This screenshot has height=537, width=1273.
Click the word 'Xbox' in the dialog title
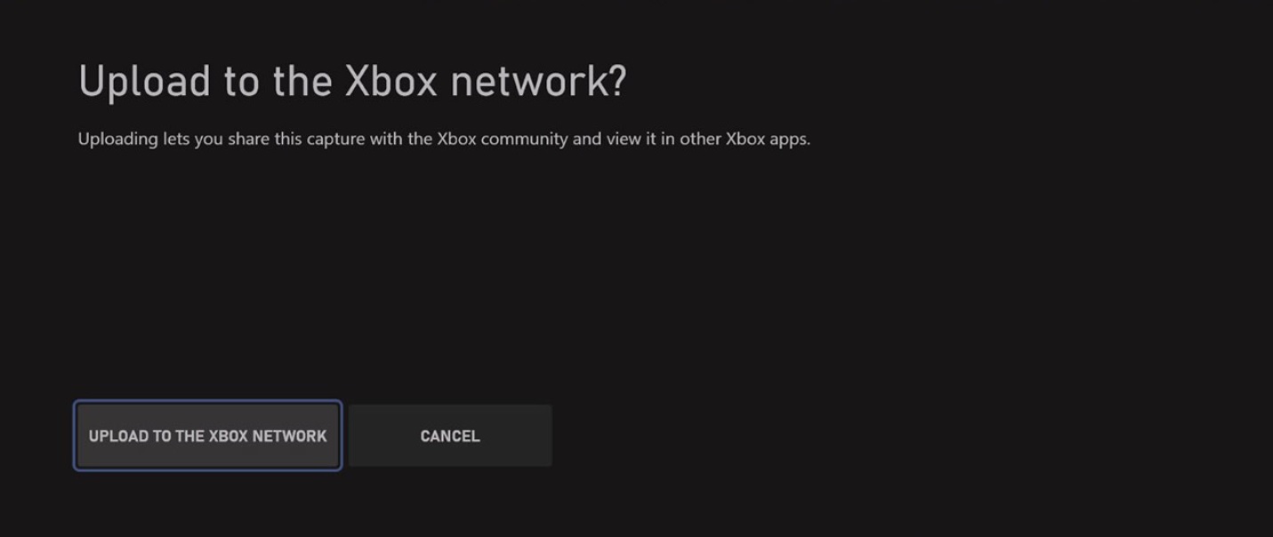click(391, 82)
